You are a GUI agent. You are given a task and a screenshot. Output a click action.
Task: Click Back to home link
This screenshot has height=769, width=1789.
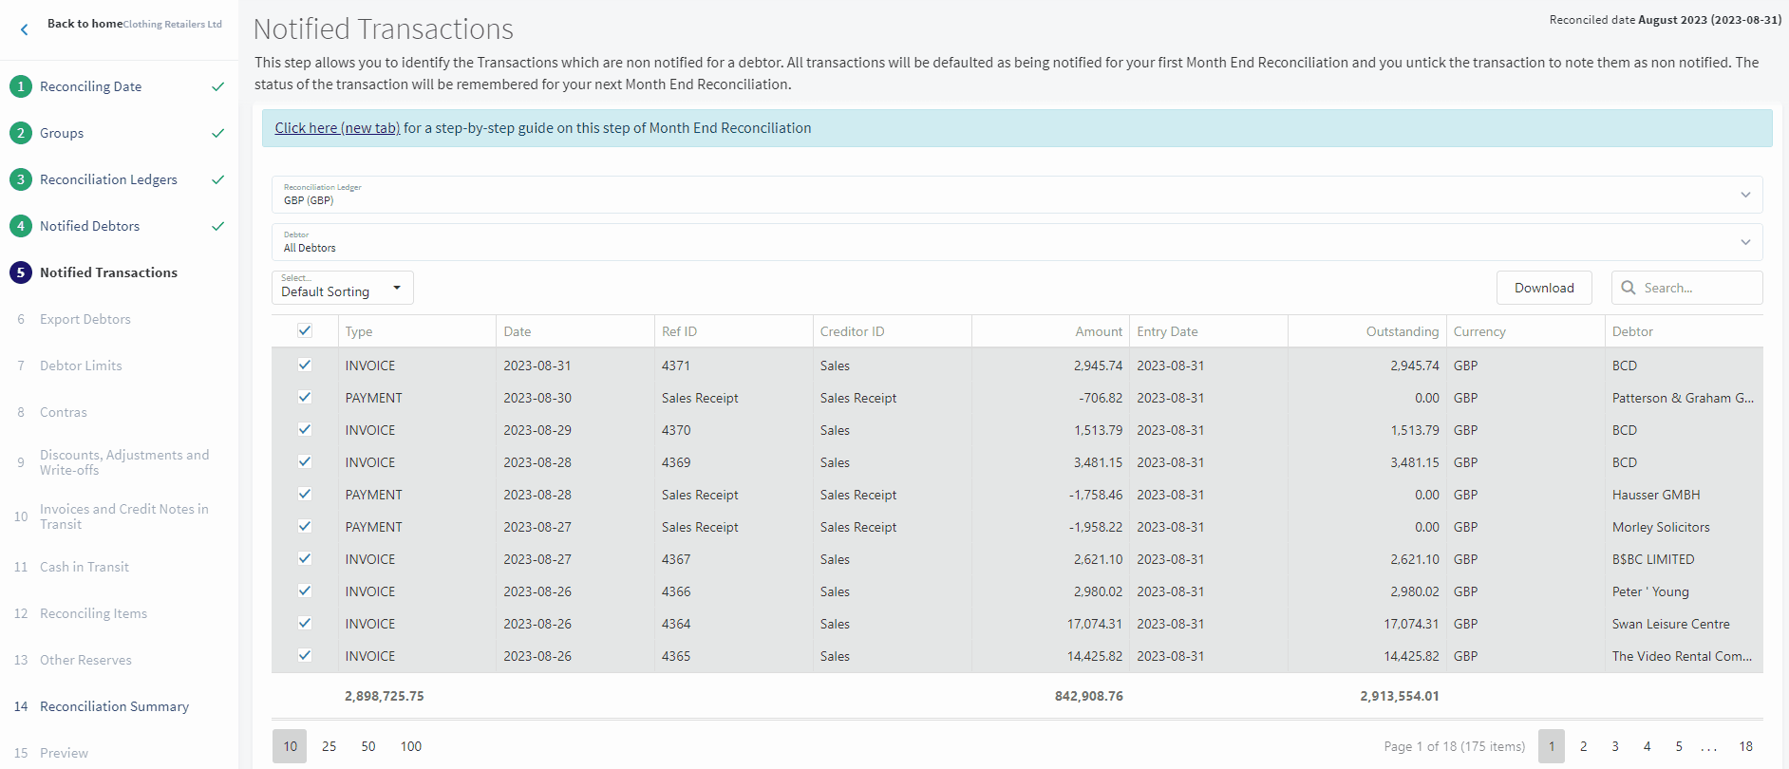85,24
